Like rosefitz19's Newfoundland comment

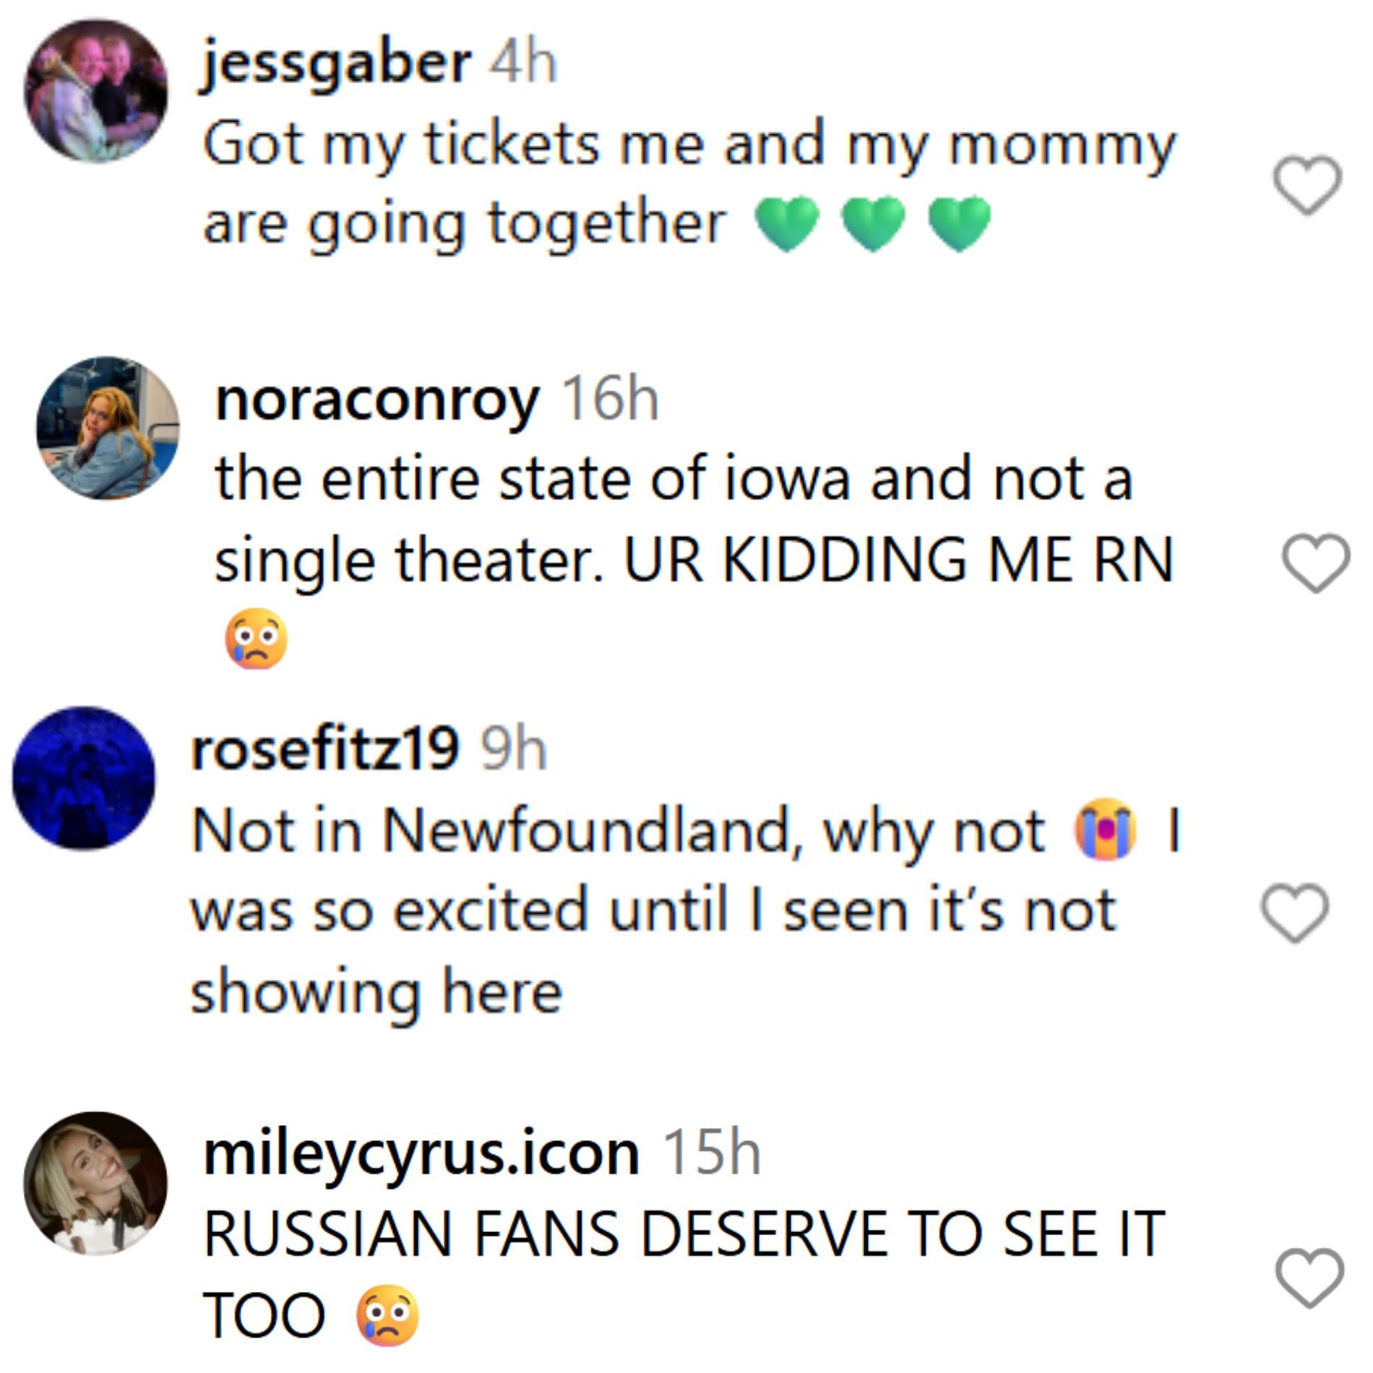click(1294, 913)
